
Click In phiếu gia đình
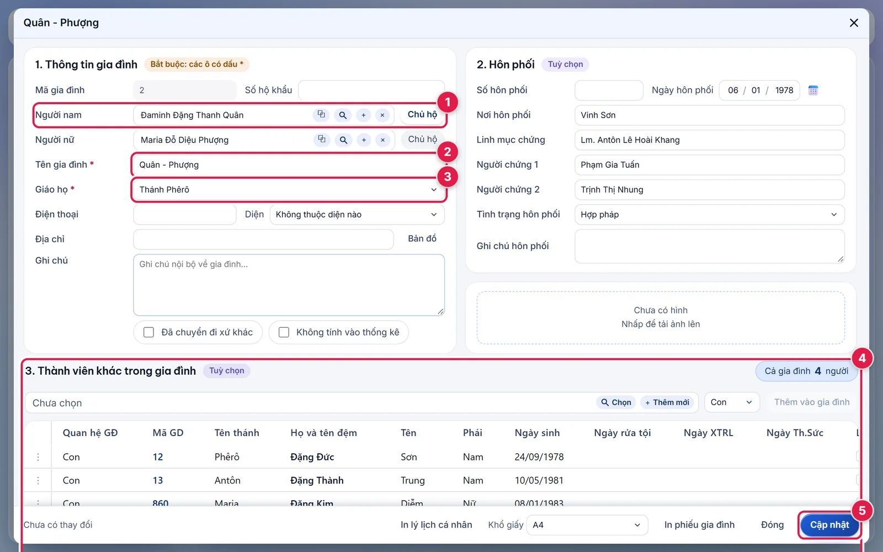point(699,525)
